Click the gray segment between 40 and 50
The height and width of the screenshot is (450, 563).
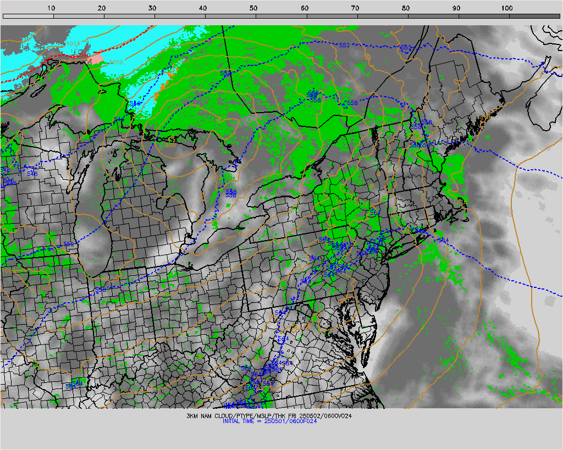(230, 16)
